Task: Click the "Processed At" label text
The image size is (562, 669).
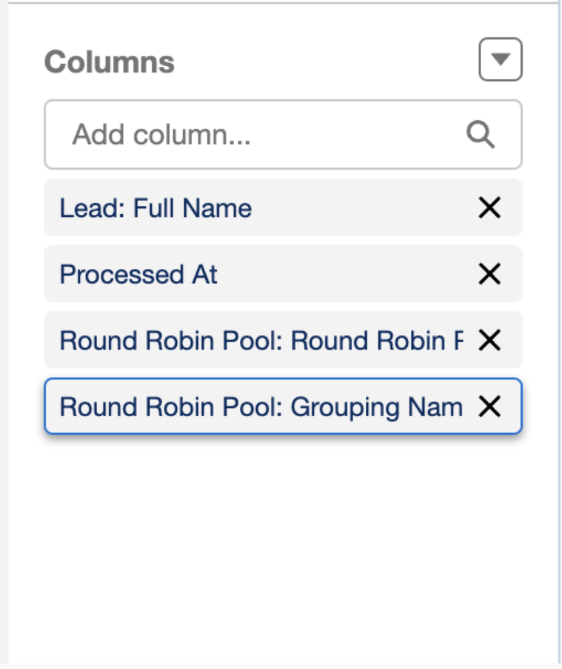Action: point(138,275)
